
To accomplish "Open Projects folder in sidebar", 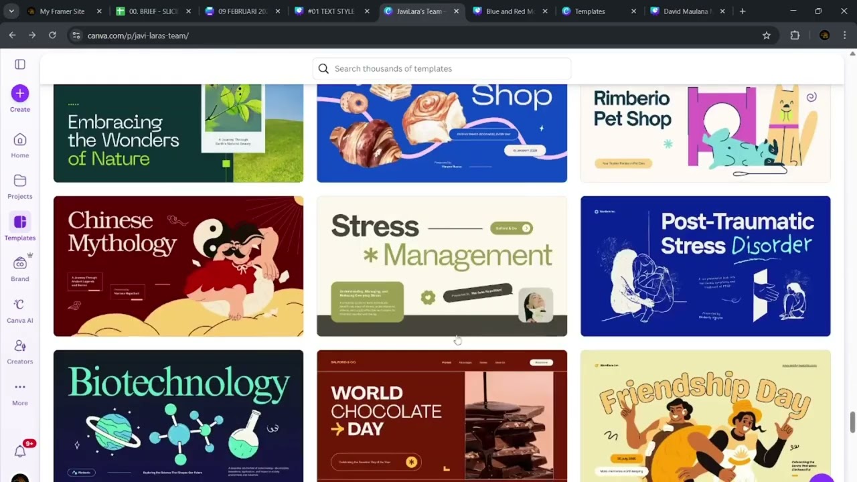I will [20, 186].
